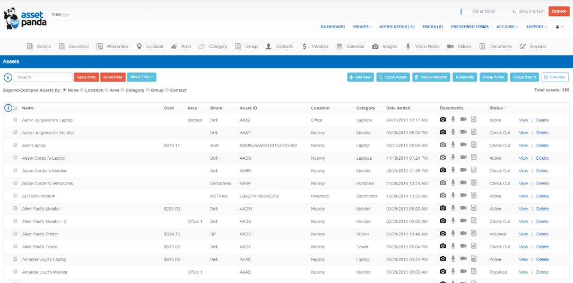Select the Category expand/collapse radio option
Image resolution: width=573 pixels, height=283 pixels.
click(123, 90)
